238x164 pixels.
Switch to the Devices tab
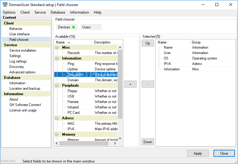(x=67, y=27)
